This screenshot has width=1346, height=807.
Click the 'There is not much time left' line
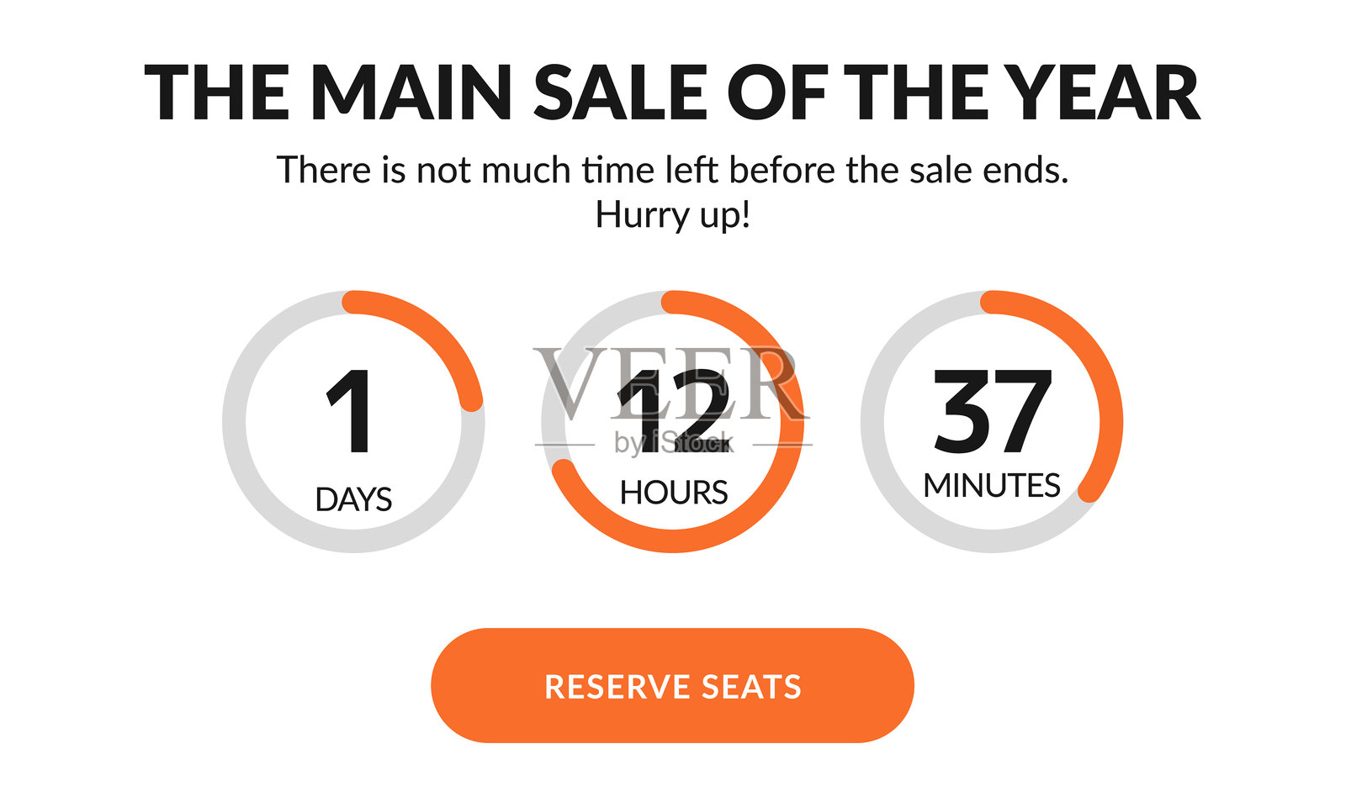click(x=672, y=171)
